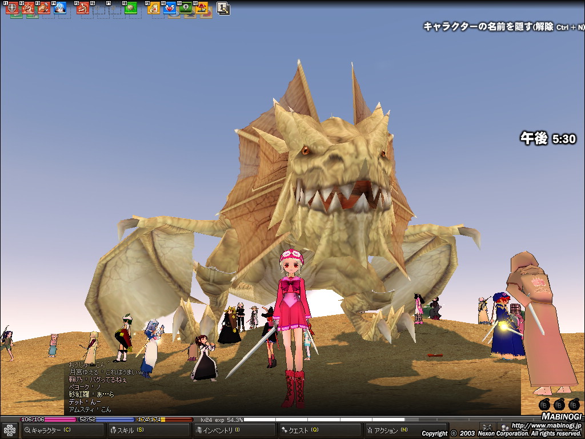Activate the F12 parasol Rest skill icon
The width and height of the screenshot is (585, 439).
[202, 8]
